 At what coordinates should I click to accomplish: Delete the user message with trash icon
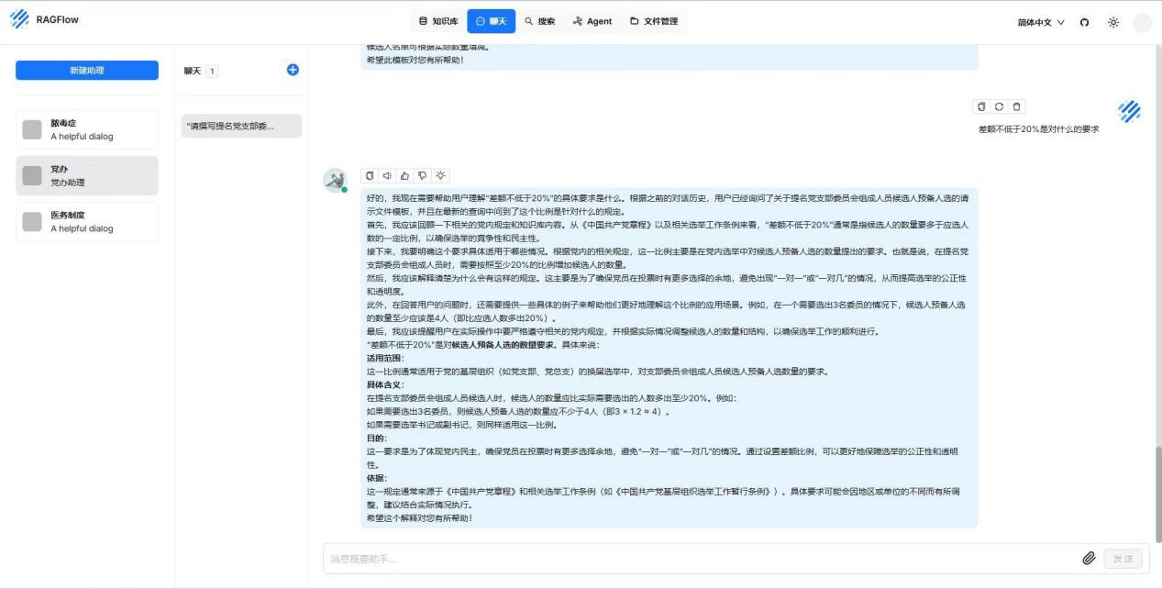pos(1017,107)
